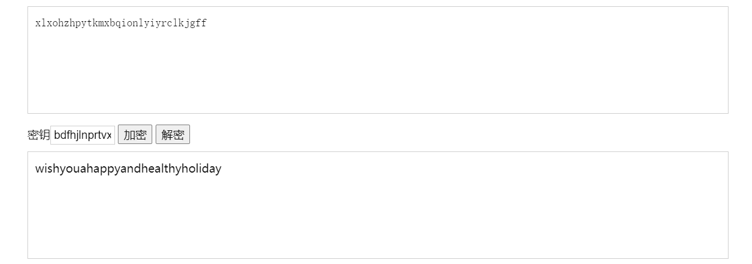
Task: Click the bottom-right corner of the lower textarea
Action: pos(723,254)
